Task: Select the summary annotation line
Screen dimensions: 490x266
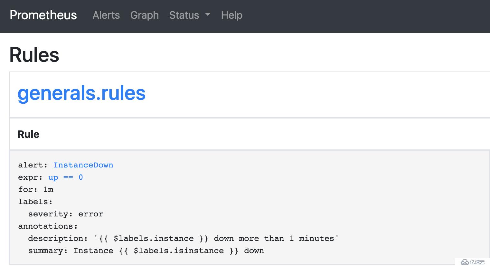Action: coord(146,251)
